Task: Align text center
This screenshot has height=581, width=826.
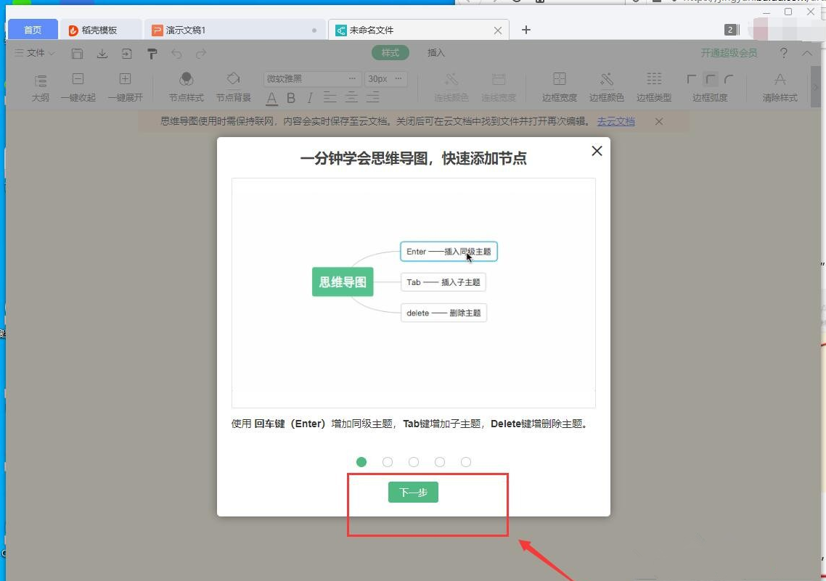Action: pos(351,97)
